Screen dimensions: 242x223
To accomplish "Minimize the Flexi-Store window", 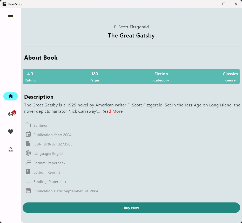I will 212,4.
